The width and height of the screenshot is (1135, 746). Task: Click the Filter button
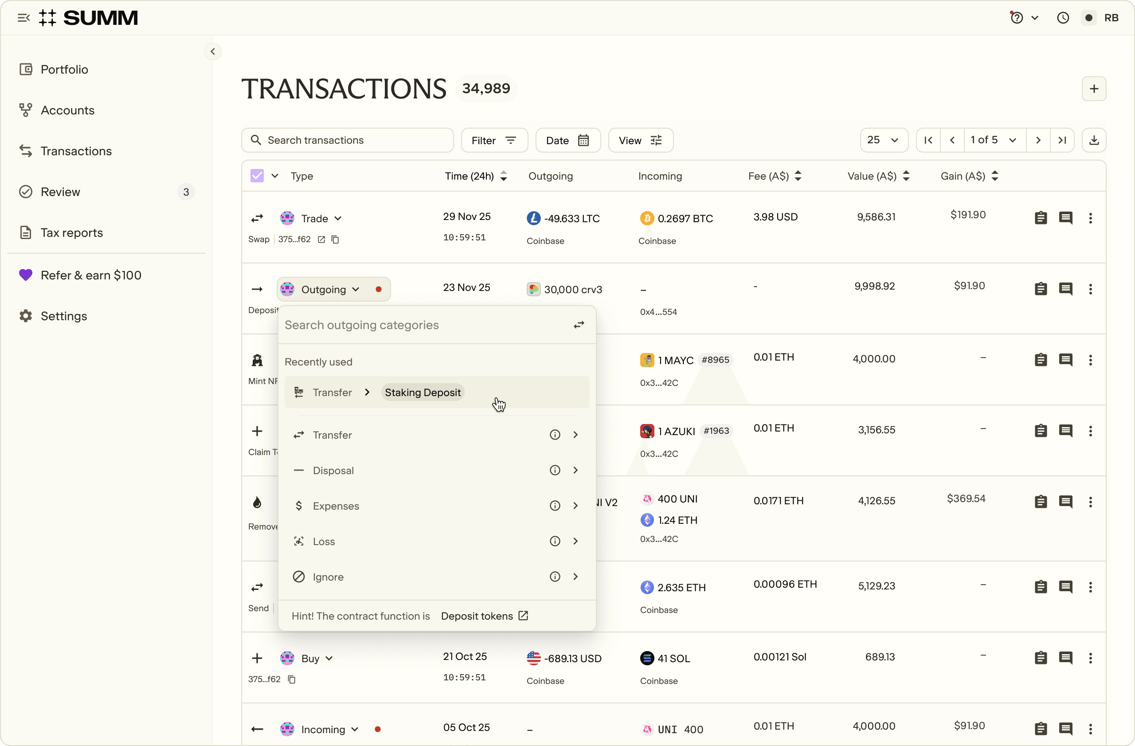pyautogui.click(x=493, y=140)
